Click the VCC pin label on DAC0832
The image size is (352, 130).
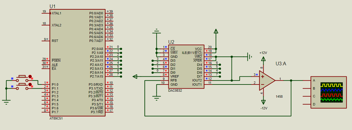(x=198, y=49)
